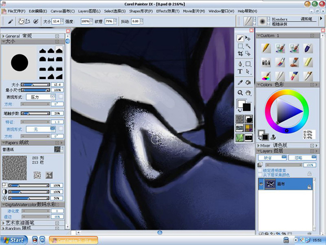Viewport: 326px width, 245px height.
Task: Open the Layers图层(L) menu
Action: [x=89, y=11]
